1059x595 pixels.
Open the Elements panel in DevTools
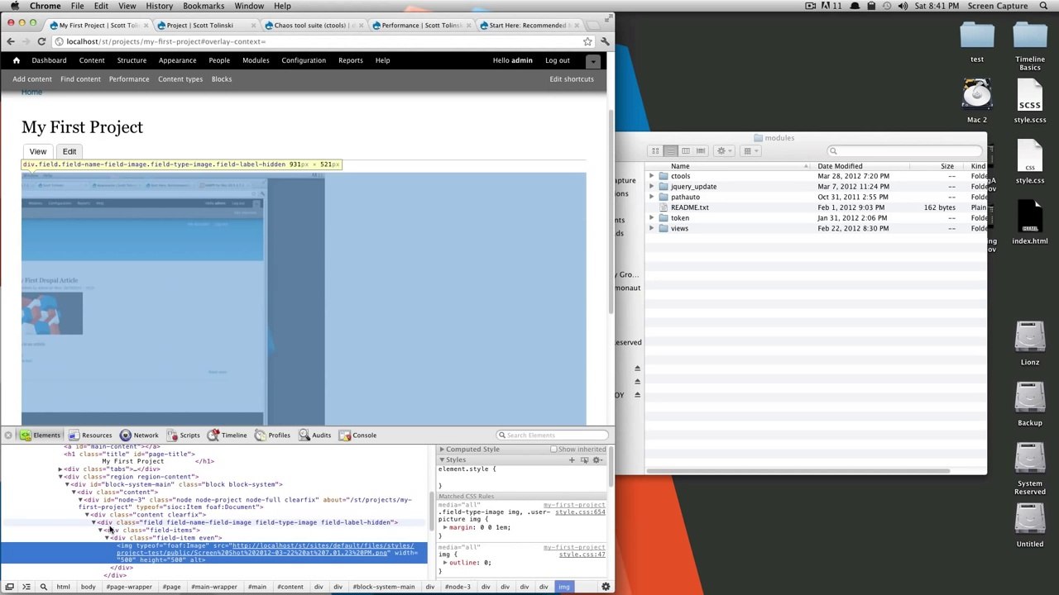40,435
